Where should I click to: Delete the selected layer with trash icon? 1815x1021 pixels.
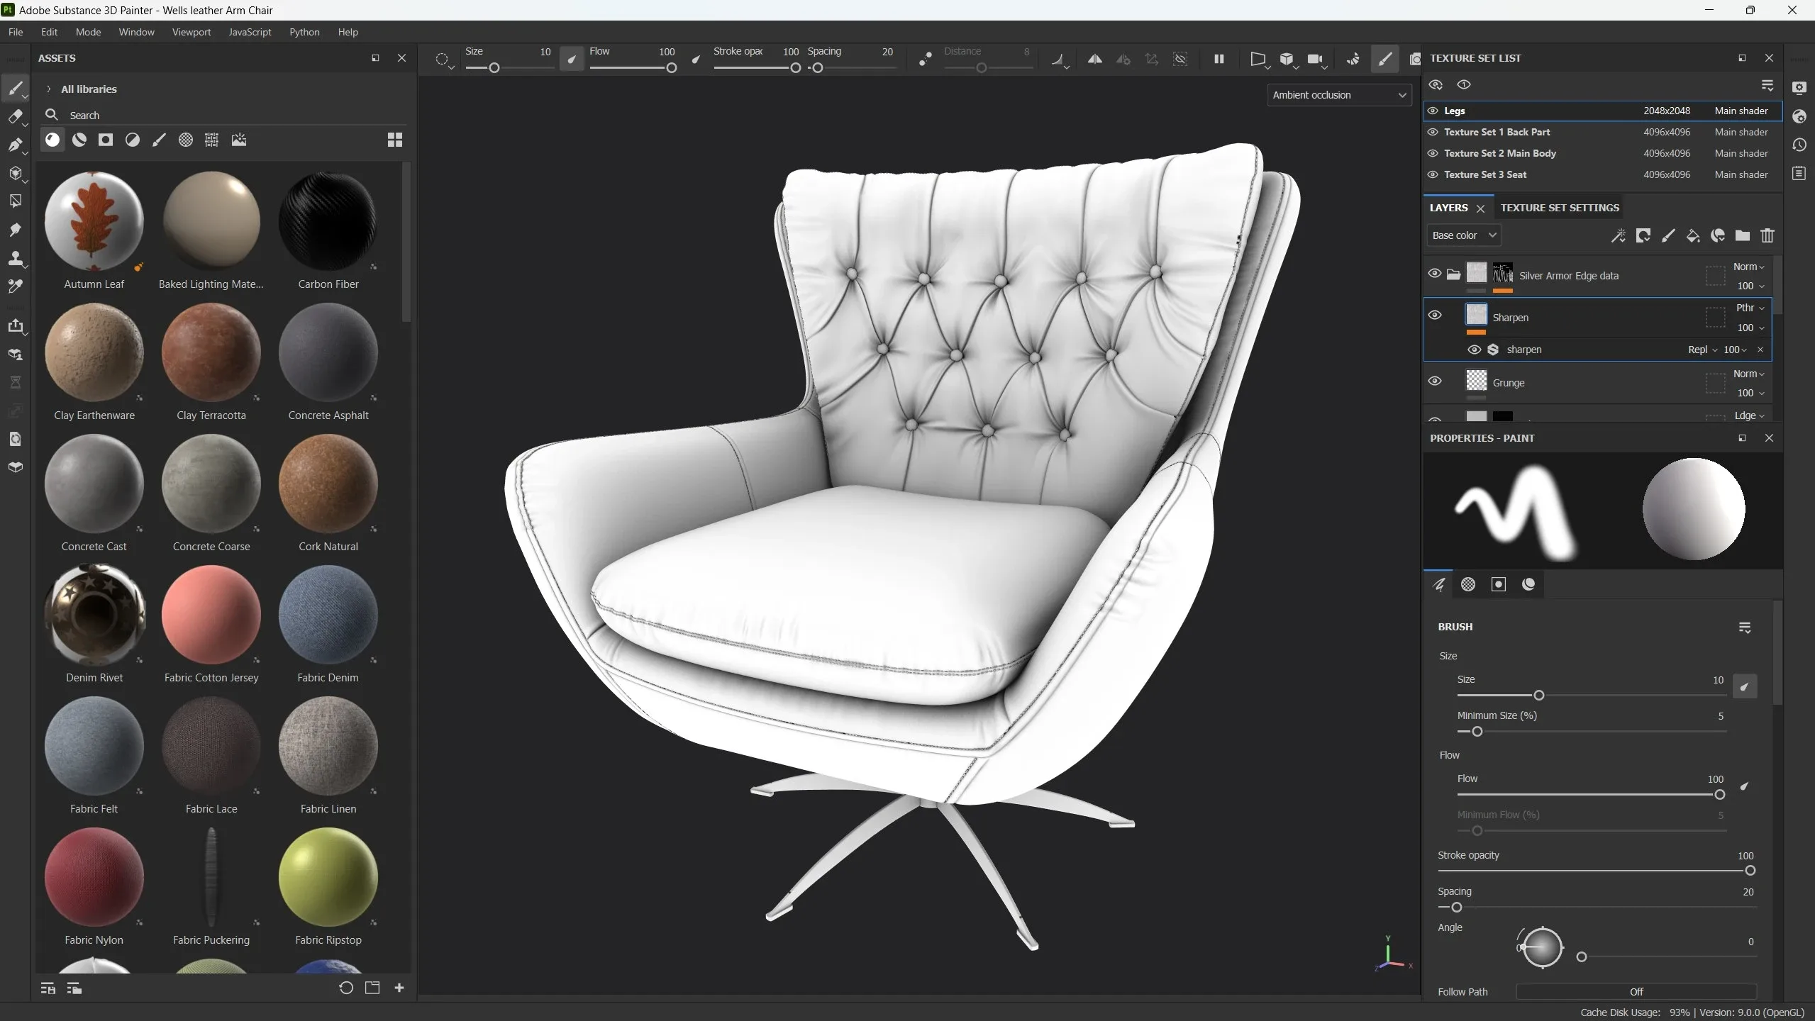(1767, 235)
